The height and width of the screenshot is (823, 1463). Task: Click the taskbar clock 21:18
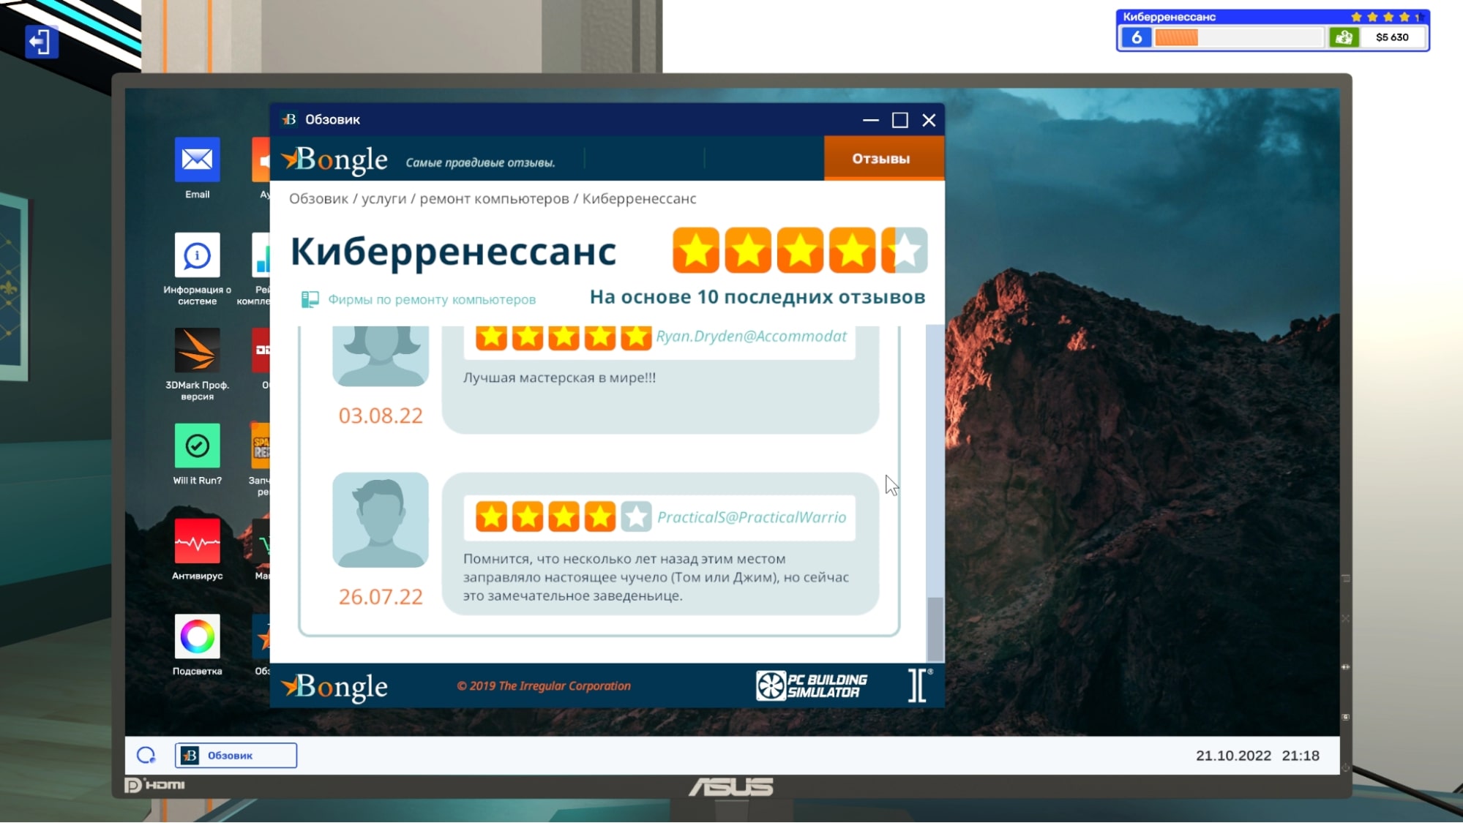[1301, 756]
